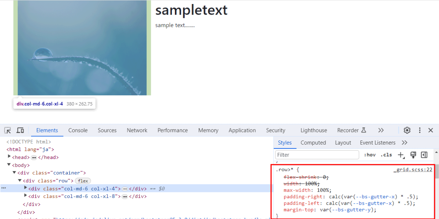Viewport: 439px width, 219px height.
Task: Expand the col-md-6 col-xl-4 div node
Action: click(x=26, y=188)
